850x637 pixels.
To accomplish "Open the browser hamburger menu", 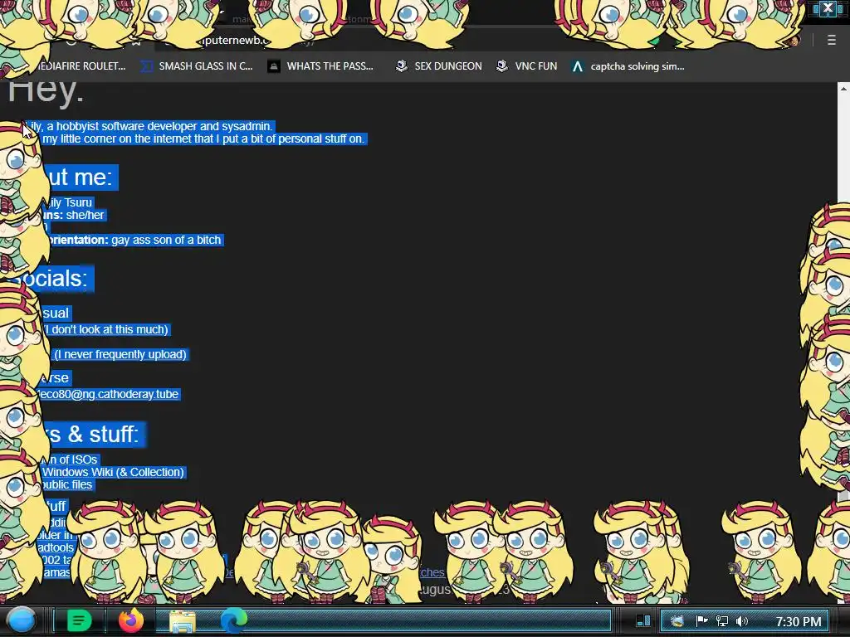I will (x=831, y=40).
